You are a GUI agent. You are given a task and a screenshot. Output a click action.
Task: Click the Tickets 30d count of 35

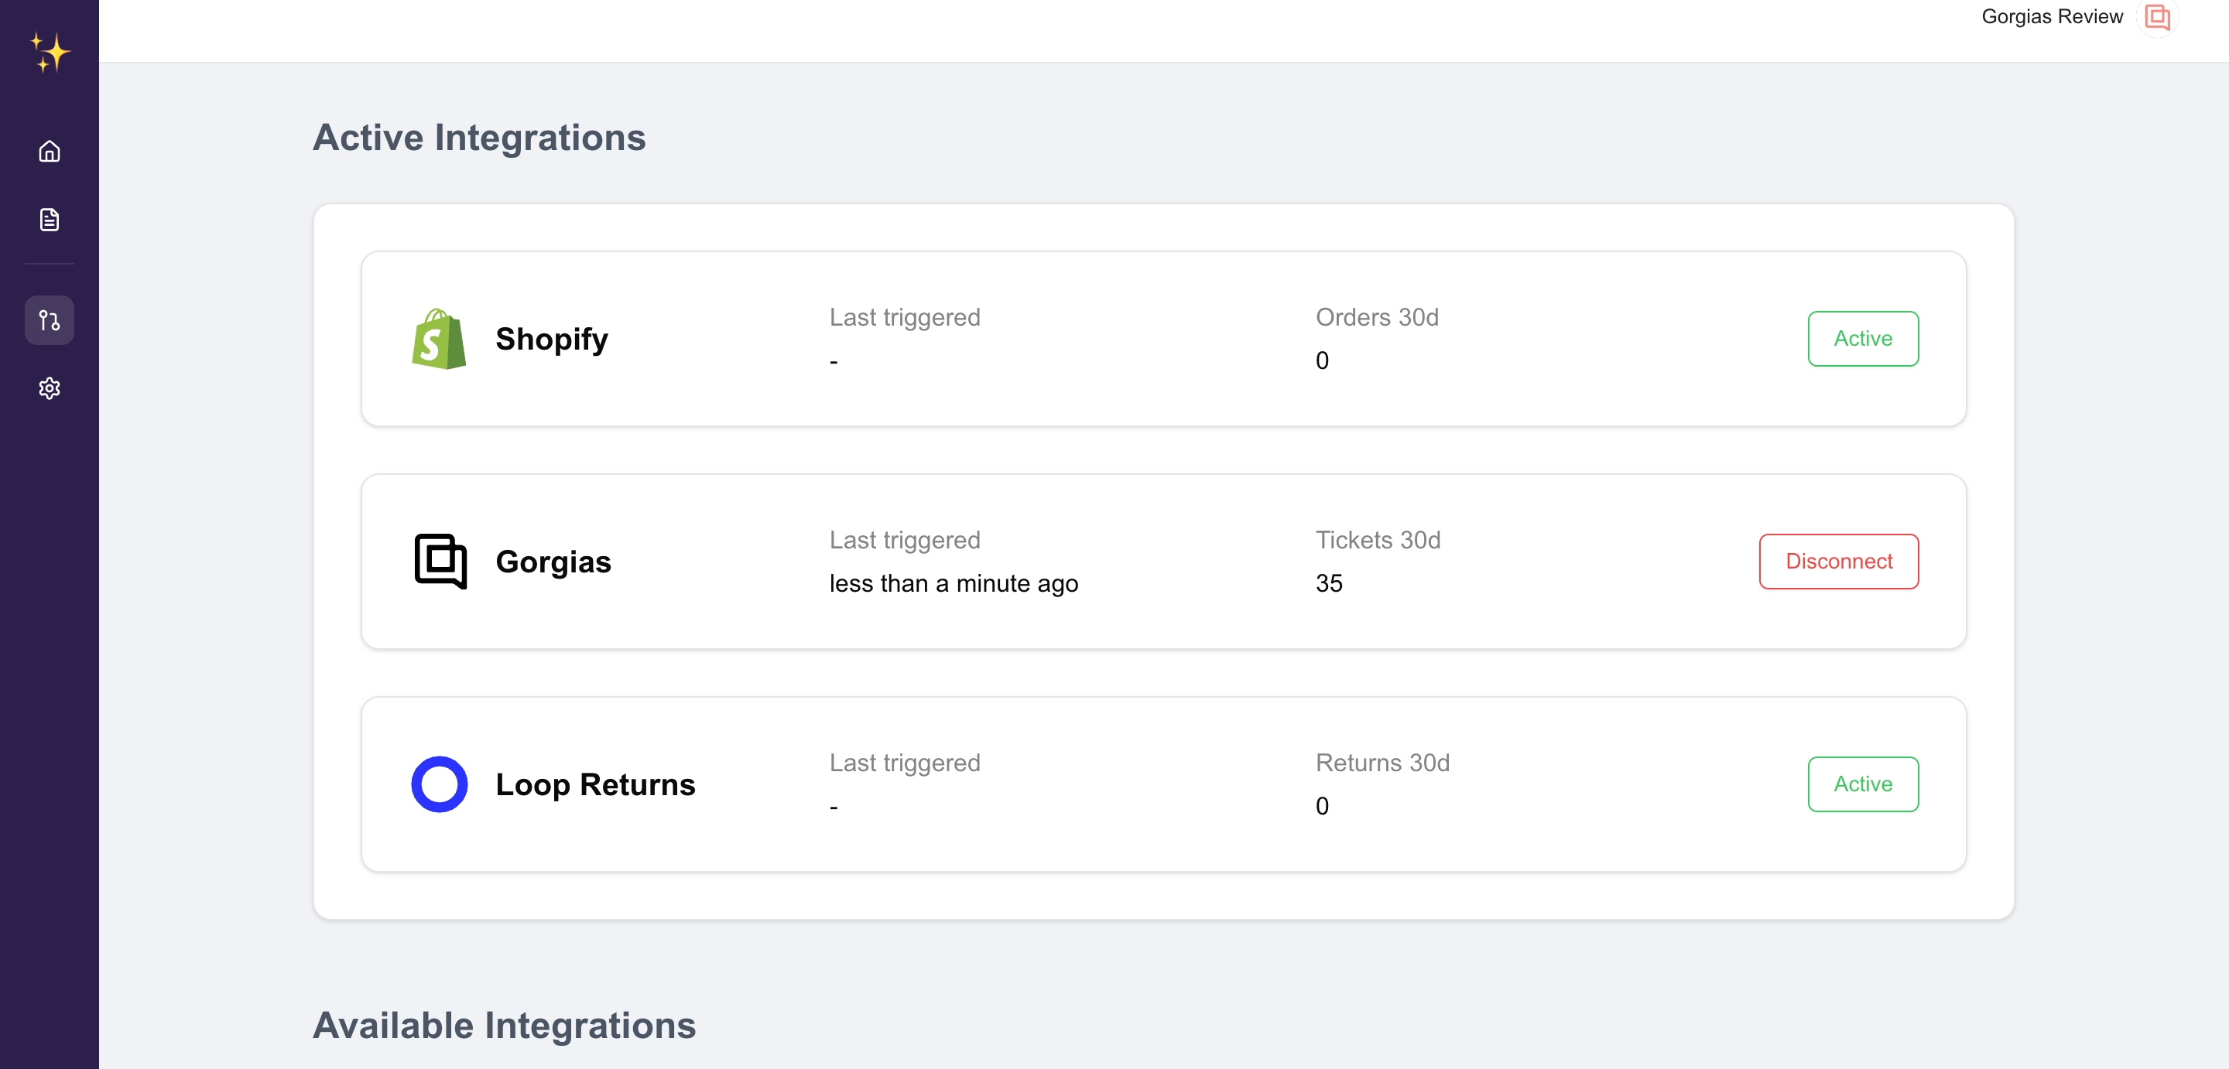[x=1329, y=584]
